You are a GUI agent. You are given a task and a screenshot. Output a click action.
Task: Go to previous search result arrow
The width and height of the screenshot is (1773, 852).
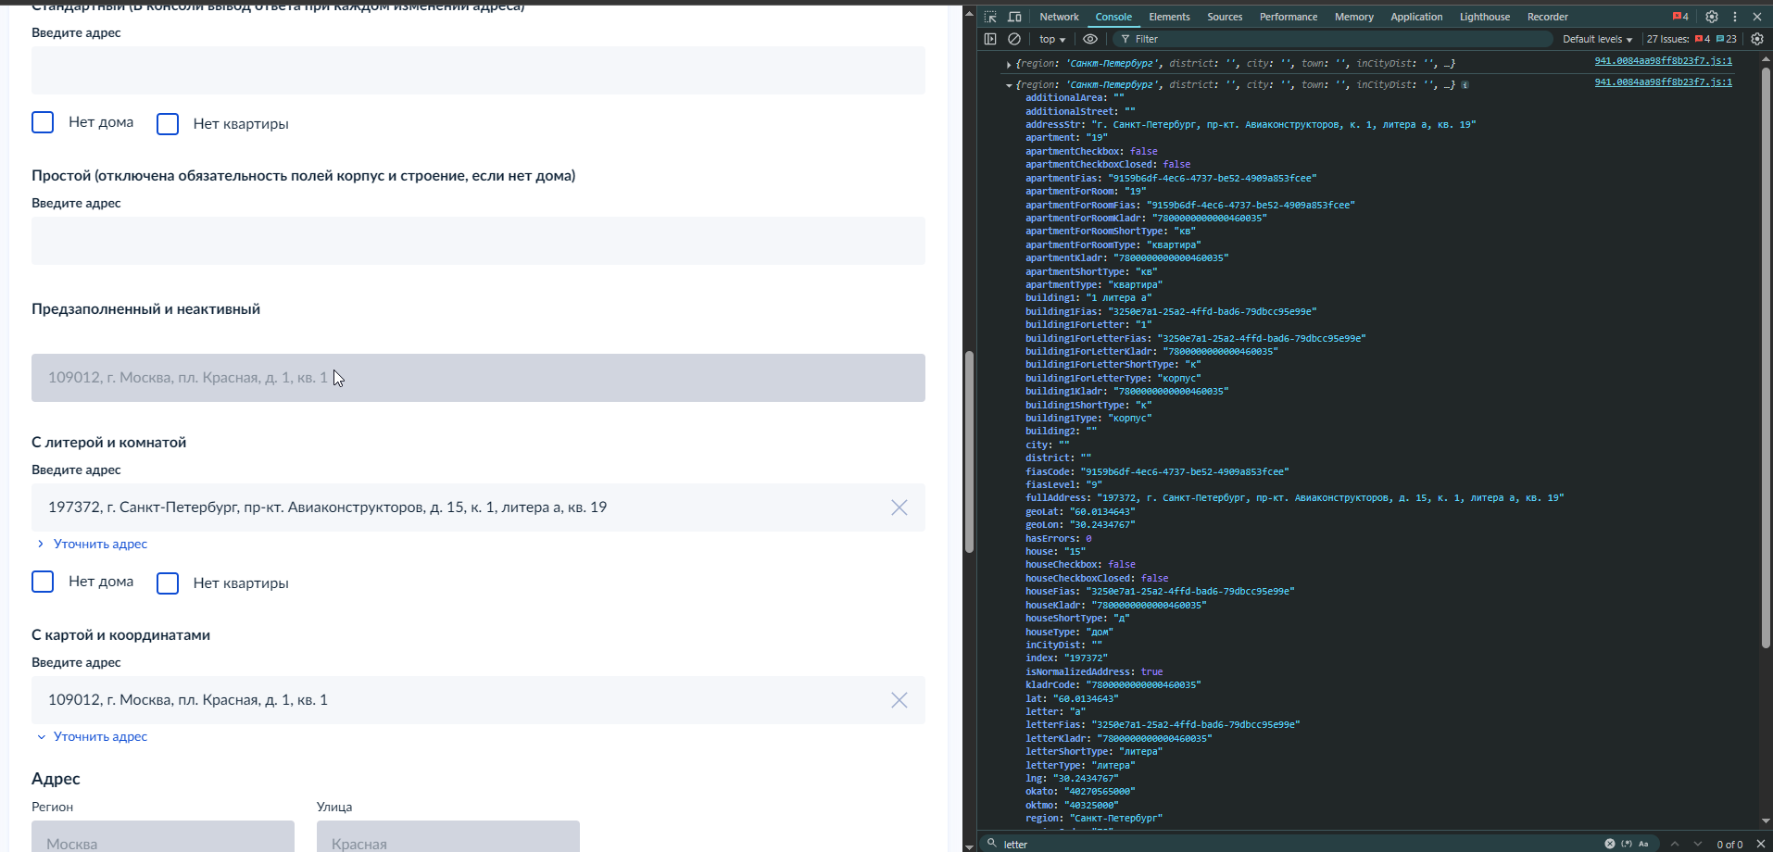(1675, 844)
